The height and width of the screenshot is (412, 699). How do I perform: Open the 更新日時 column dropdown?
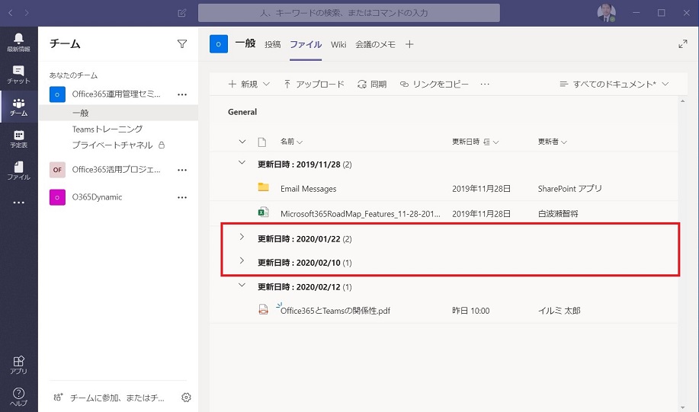pyautogui.click(x=475, y=142)
